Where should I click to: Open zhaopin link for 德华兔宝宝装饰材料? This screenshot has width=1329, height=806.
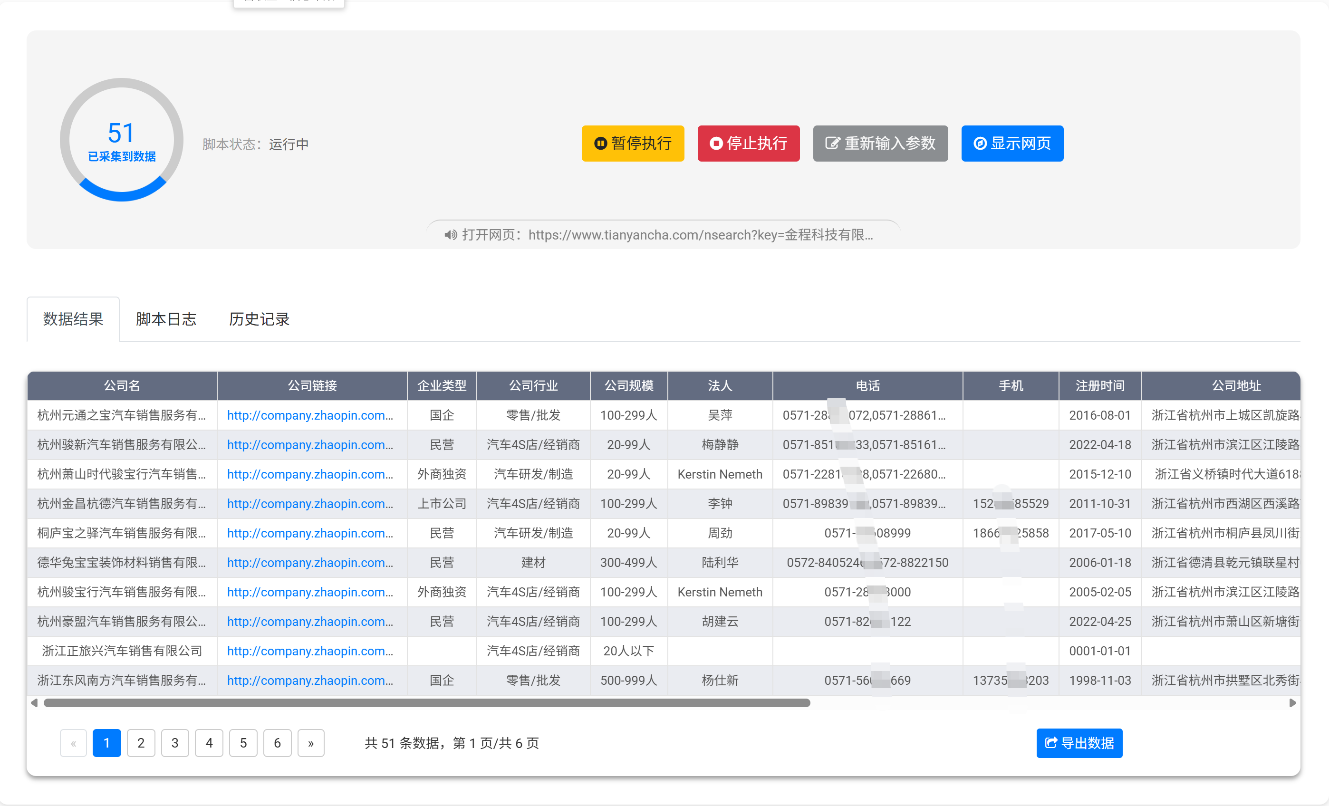coord(310,562)
